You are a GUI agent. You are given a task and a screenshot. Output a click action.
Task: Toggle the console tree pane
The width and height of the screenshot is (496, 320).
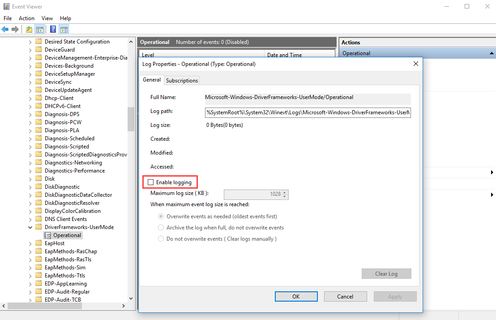tap(39, 29)
